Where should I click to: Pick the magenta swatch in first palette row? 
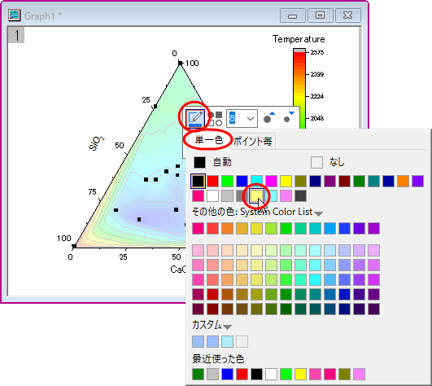[271, 181]
